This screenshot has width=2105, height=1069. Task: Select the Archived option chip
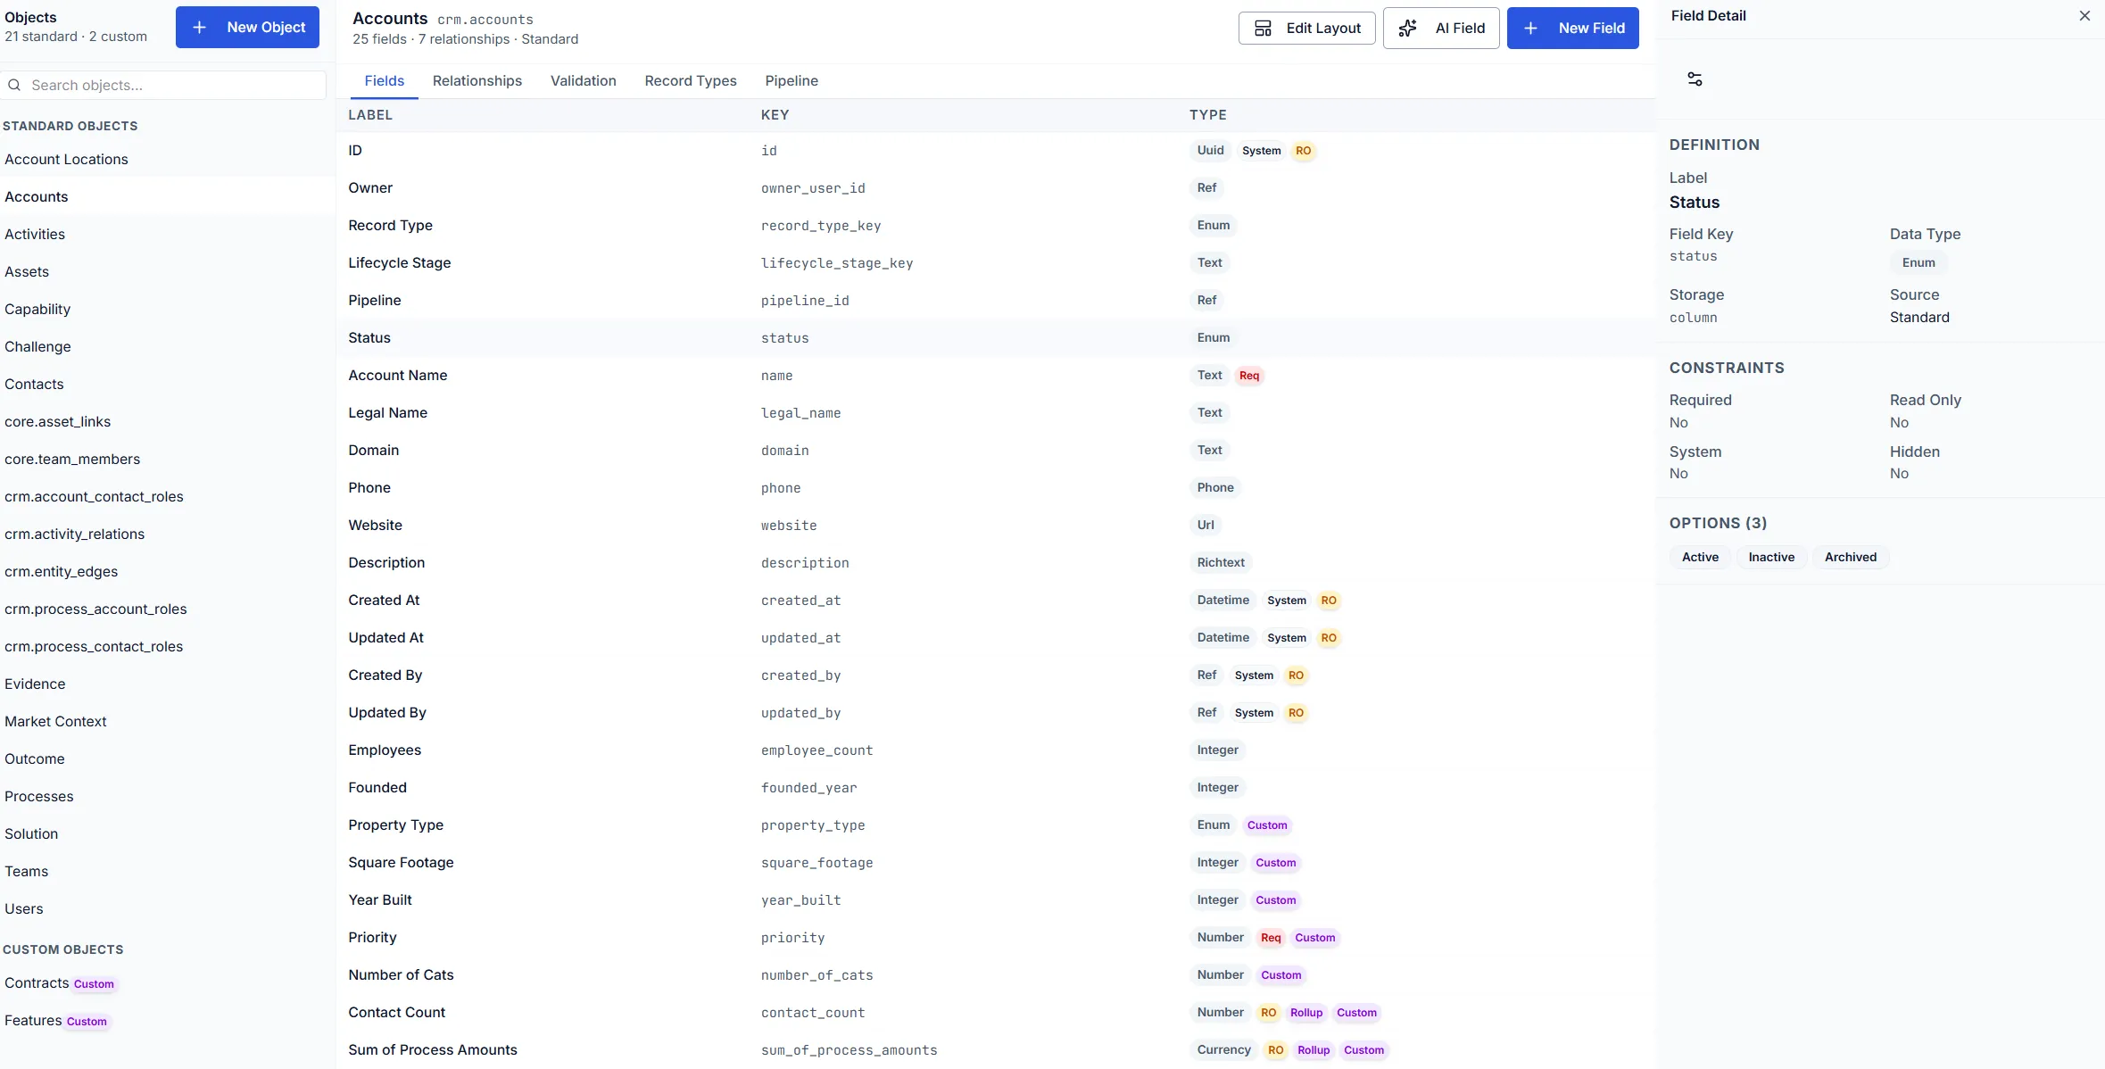point(1850,557)
